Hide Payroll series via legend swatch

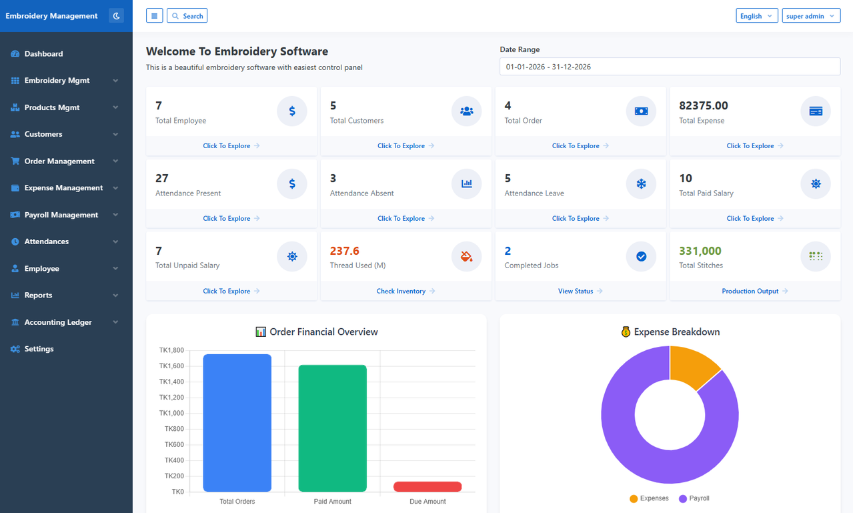pos(683,499)
